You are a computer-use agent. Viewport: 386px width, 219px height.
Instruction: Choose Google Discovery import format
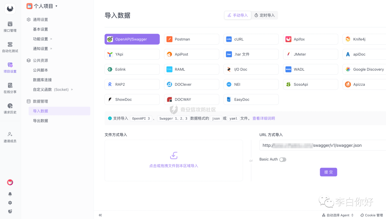tap(364, 69)
